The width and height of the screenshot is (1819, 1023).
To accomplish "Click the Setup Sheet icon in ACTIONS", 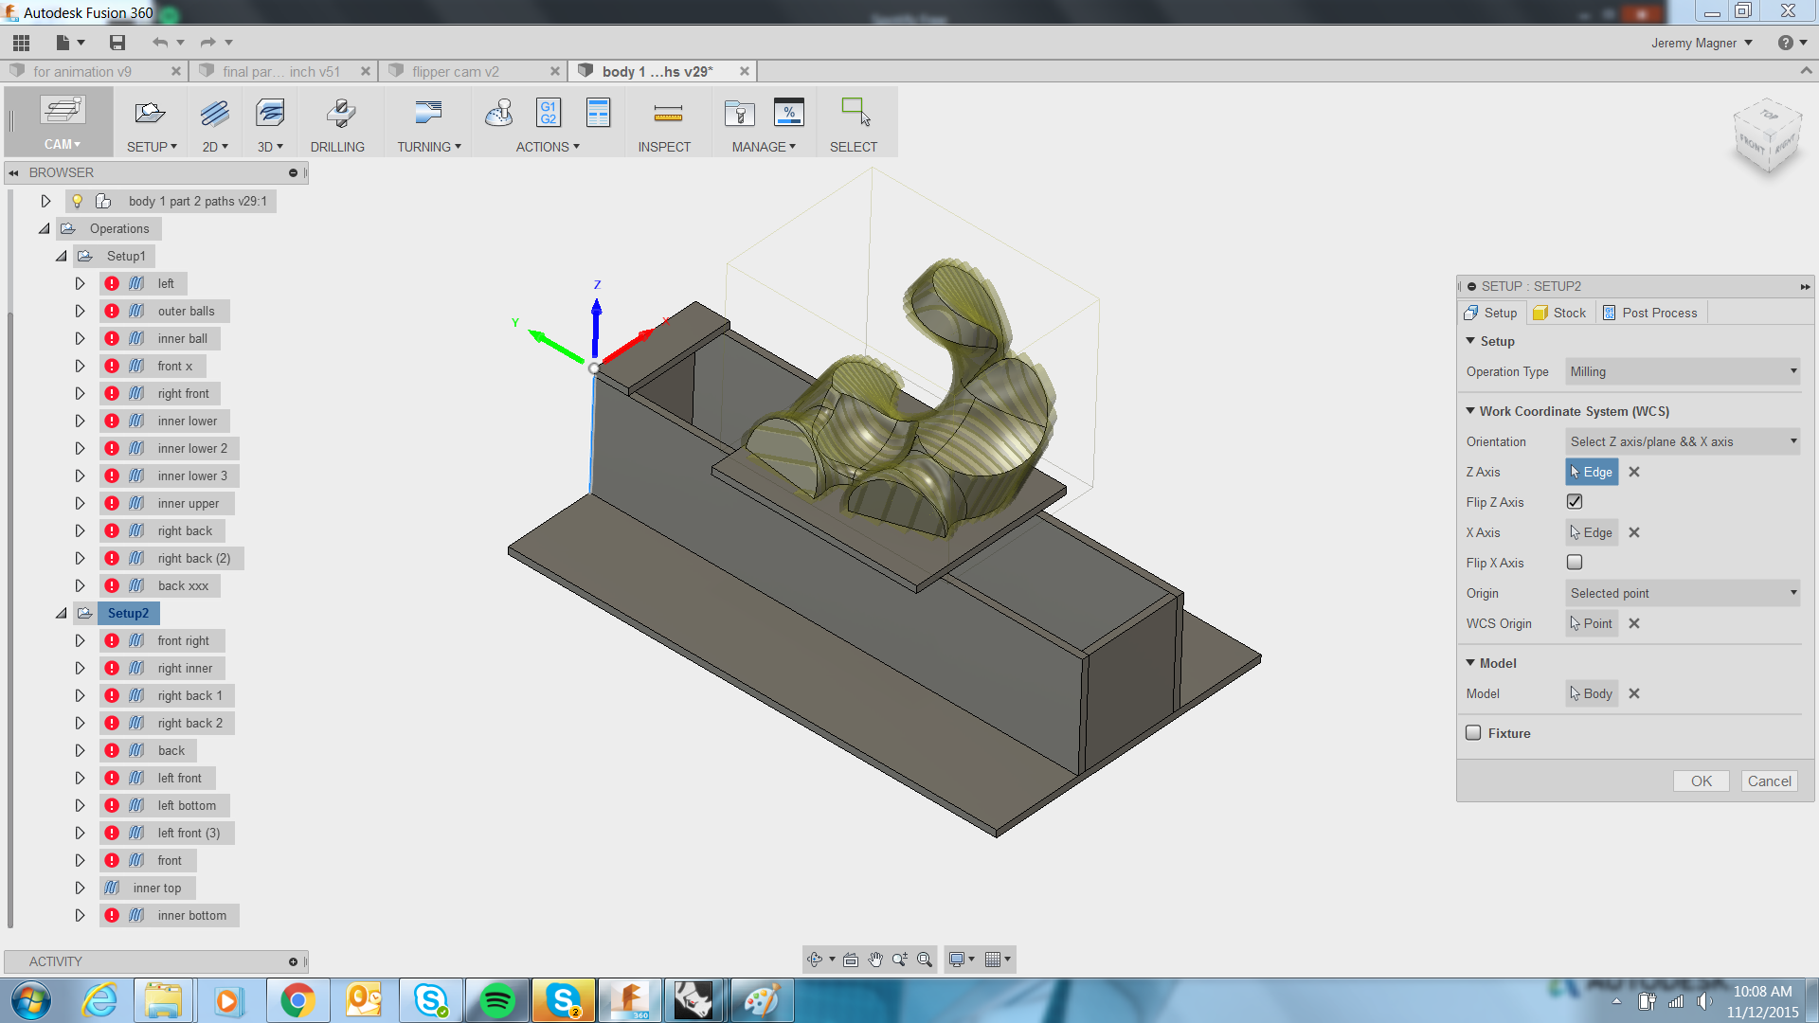I will [598, 114].
